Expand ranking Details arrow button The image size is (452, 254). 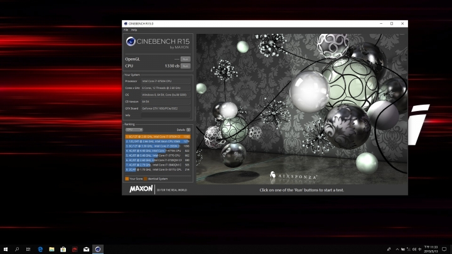tap(189, 130)
